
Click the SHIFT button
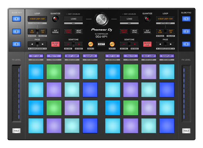[x=101, y=44]
